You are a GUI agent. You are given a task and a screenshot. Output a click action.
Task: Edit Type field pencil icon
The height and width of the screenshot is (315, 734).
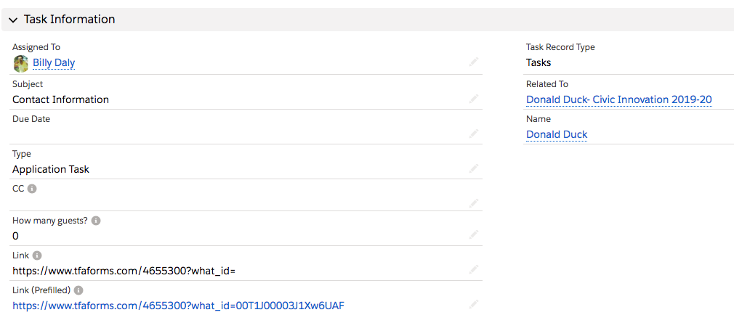(474, 168)
